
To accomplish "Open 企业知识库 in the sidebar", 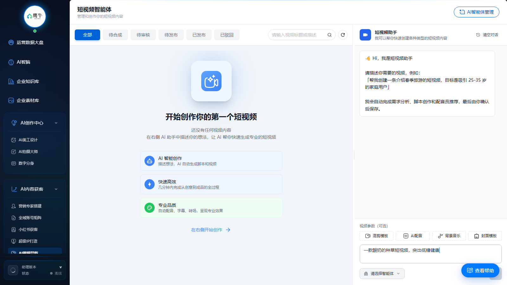I will point(24,81).
